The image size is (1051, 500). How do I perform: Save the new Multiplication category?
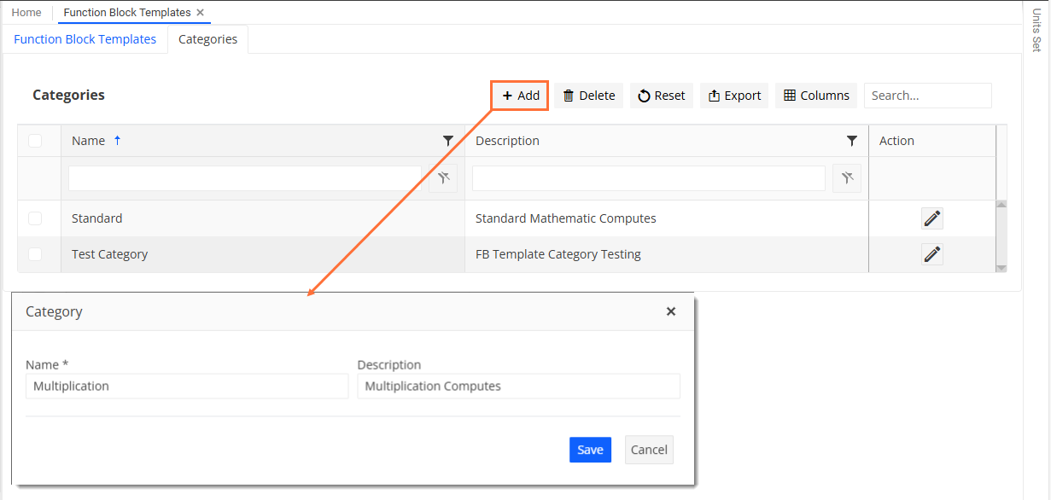pos(590,450)
